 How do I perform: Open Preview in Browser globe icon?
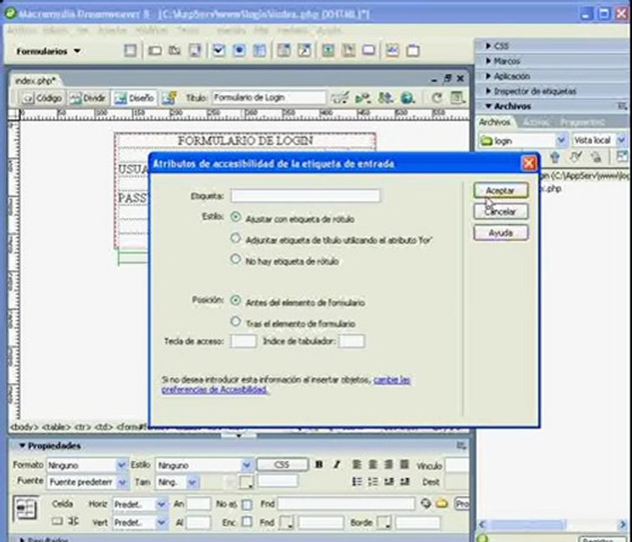pos(408,98)
